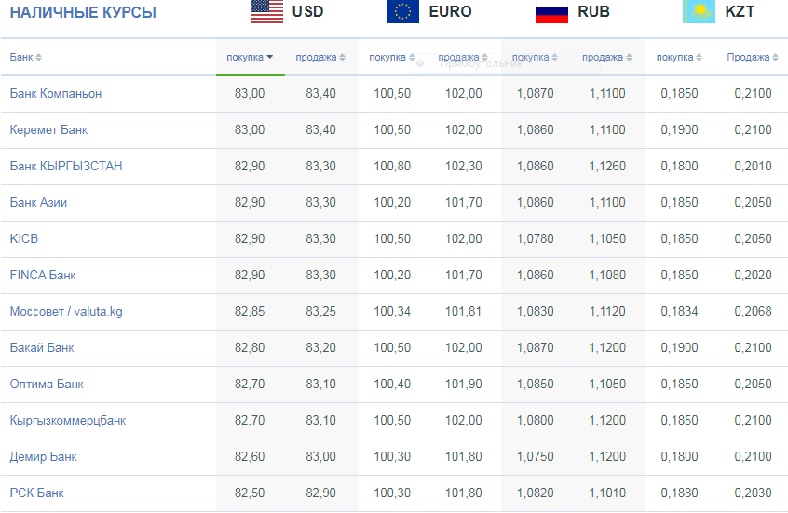Open Банк Компаньон link
The image size is (788, 513).
56,93
